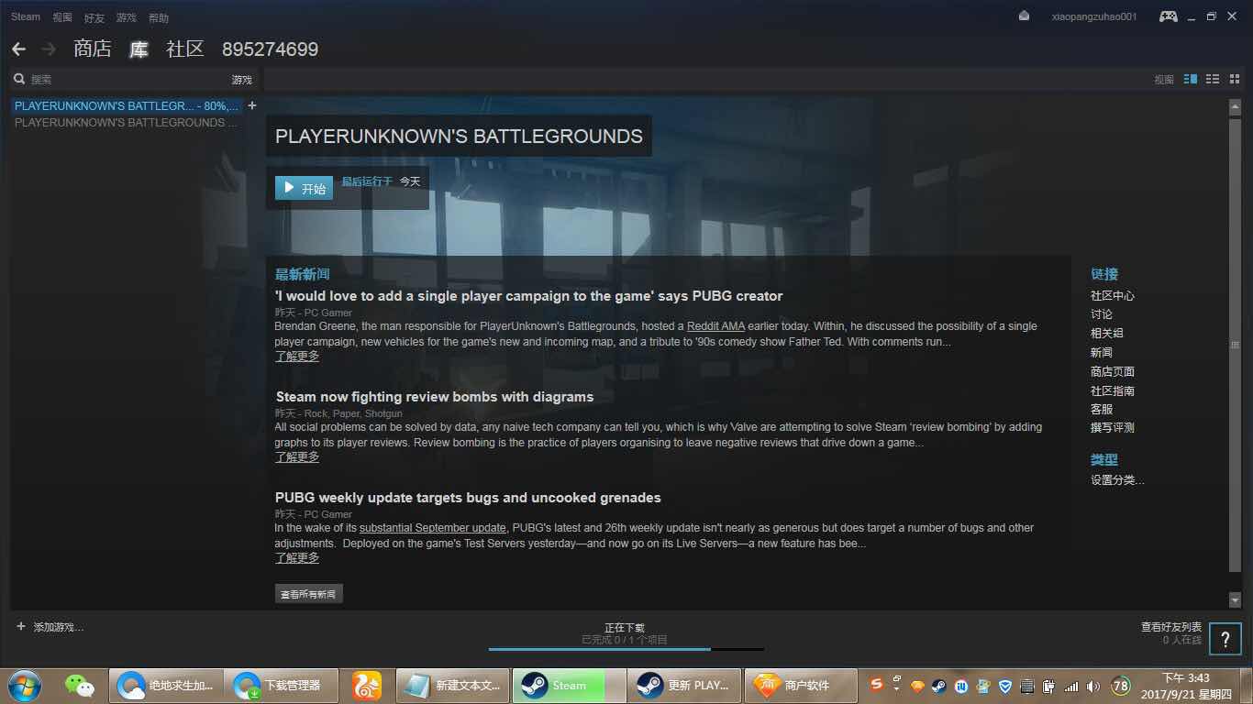Open the 895274699 profile tab
The width and height of the screenshot is (1253, 704).
click(x=271, y=49)
